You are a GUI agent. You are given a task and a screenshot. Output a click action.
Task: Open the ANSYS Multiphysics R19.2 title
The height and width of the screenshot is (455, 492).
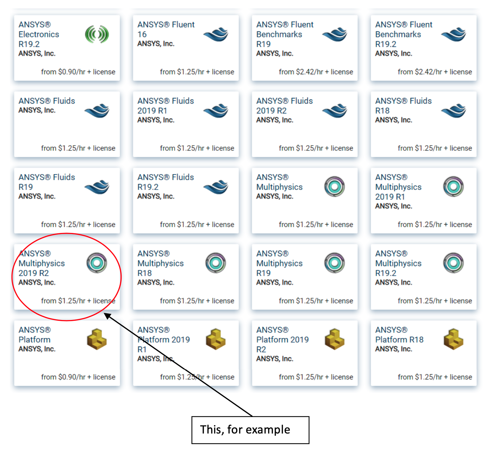pos(398,263)
